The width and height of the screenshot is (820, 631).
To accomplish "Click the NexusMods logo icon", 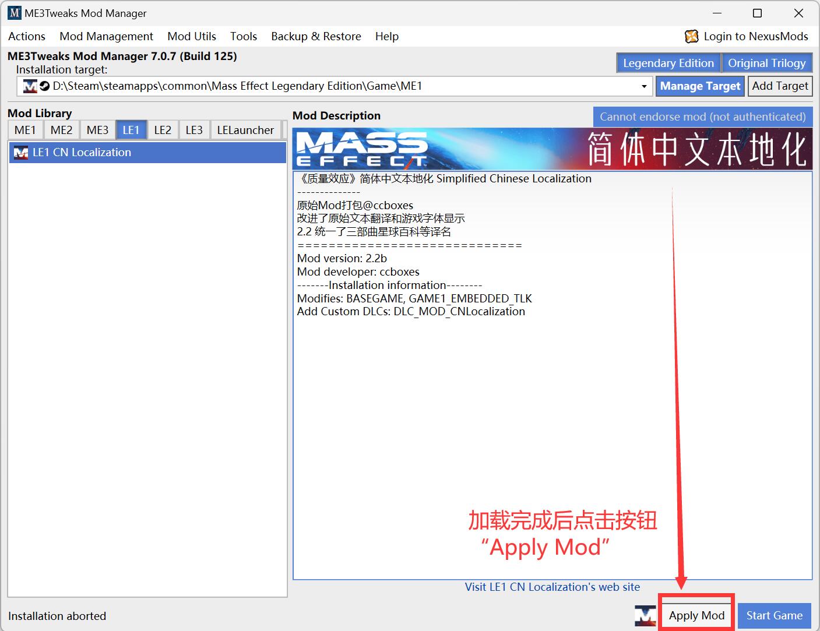I will click(691, 37).
